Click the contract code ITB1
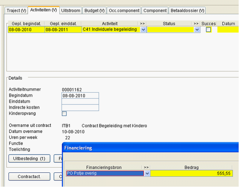The image size is (239, 187). click(x=66, y=126)
